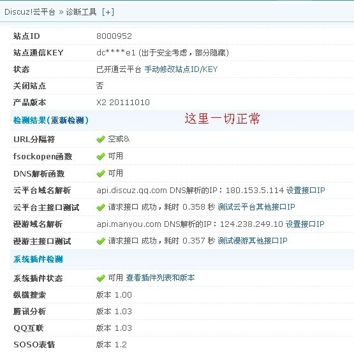Click green checkmark beside URL分隔符 result

pos(101,139)
